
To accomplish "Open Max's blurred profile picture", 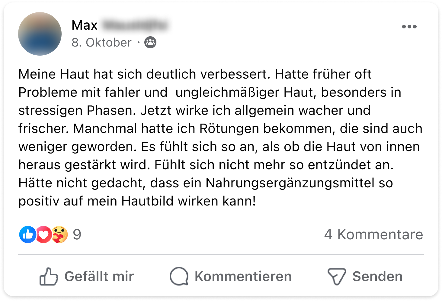I will (x=40, y=34).
